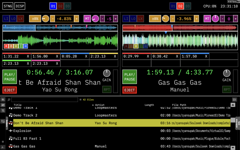
Task: Select deck D3 on the left deck selector
Action: tap(67, 6)
